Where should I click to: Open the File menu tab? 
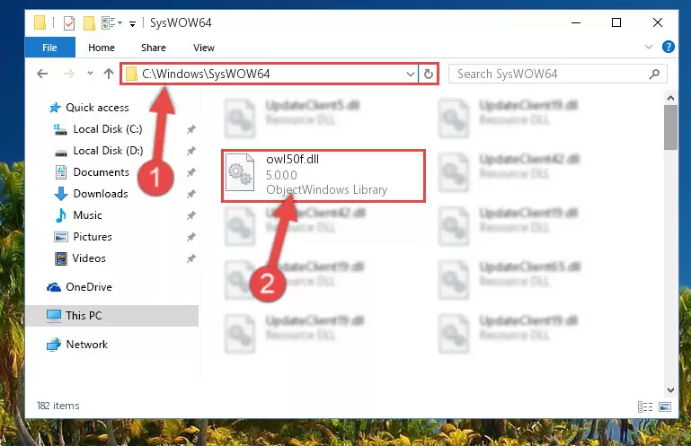click(49, 48)
